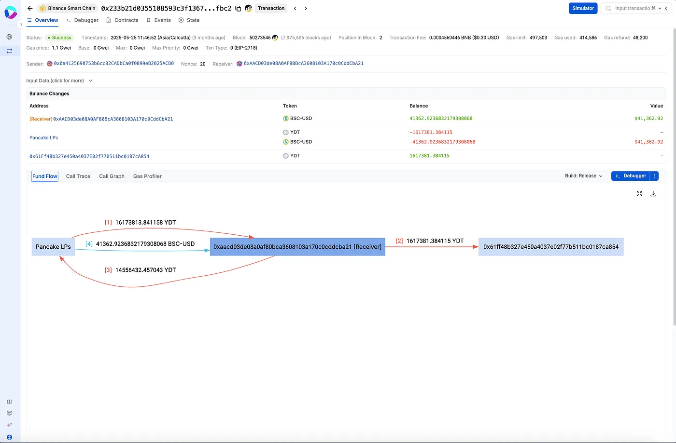Screen dimensions: 676x443
Task: Open the Events tab
Action: tap(159, 20)
